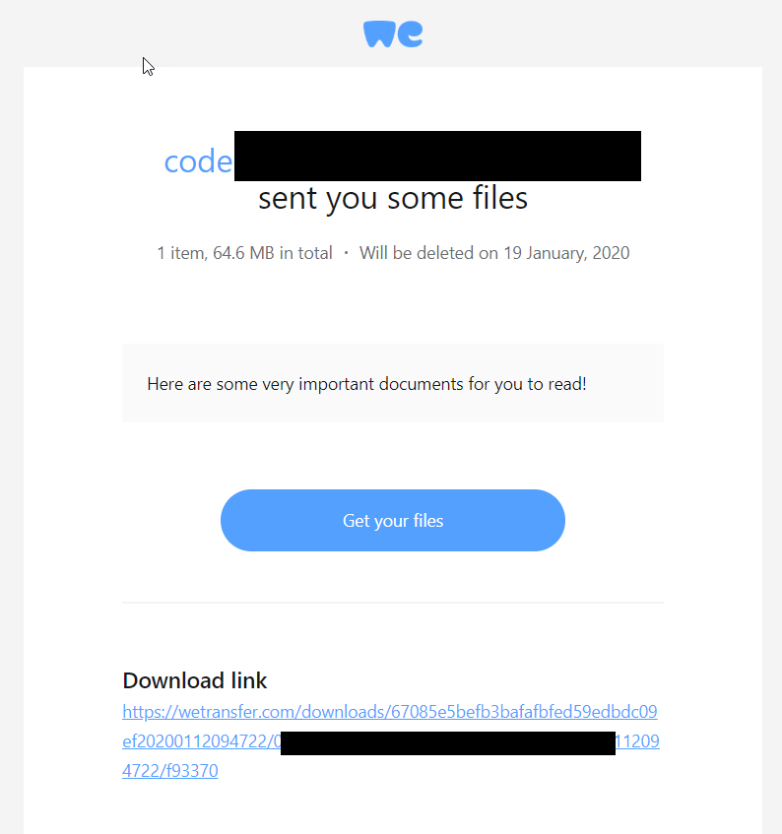Screen dimensions: 782x834
Task: Click the grey header area beside the logo
Action: [x=585, y=32]
